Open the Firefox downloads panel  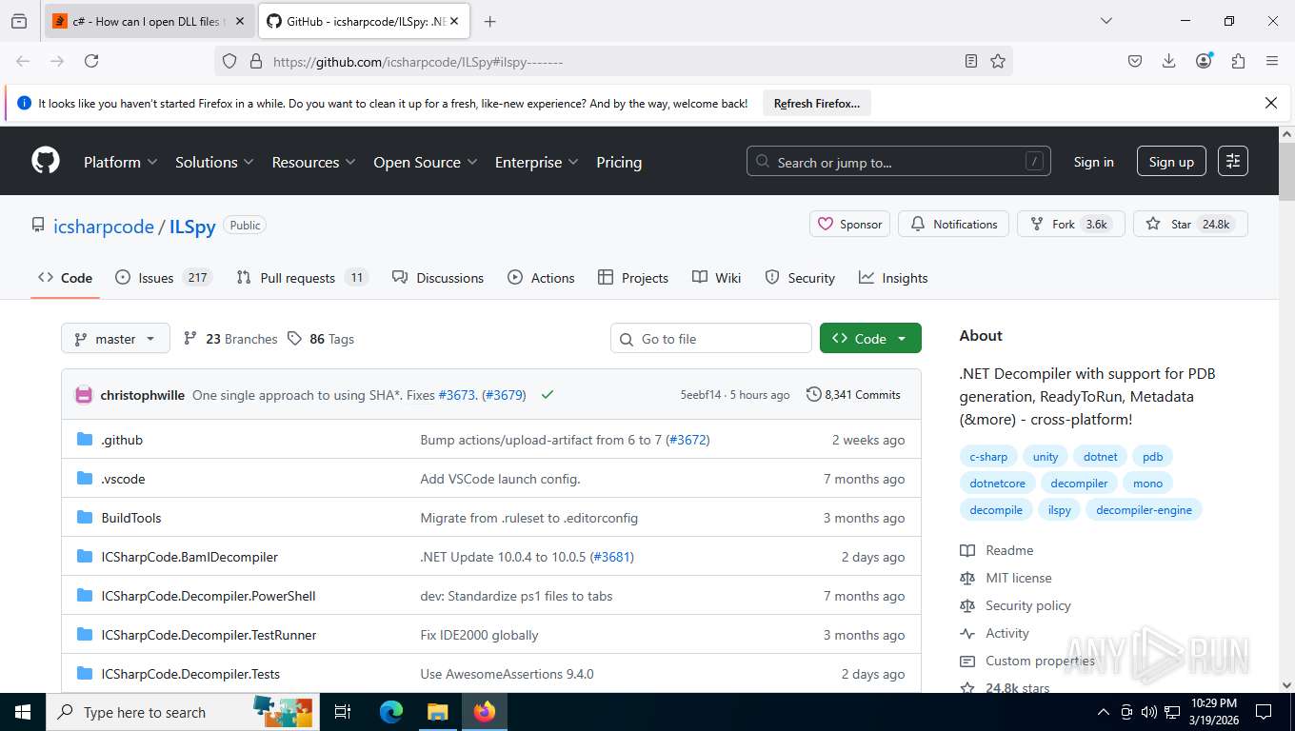(1169, 61)
